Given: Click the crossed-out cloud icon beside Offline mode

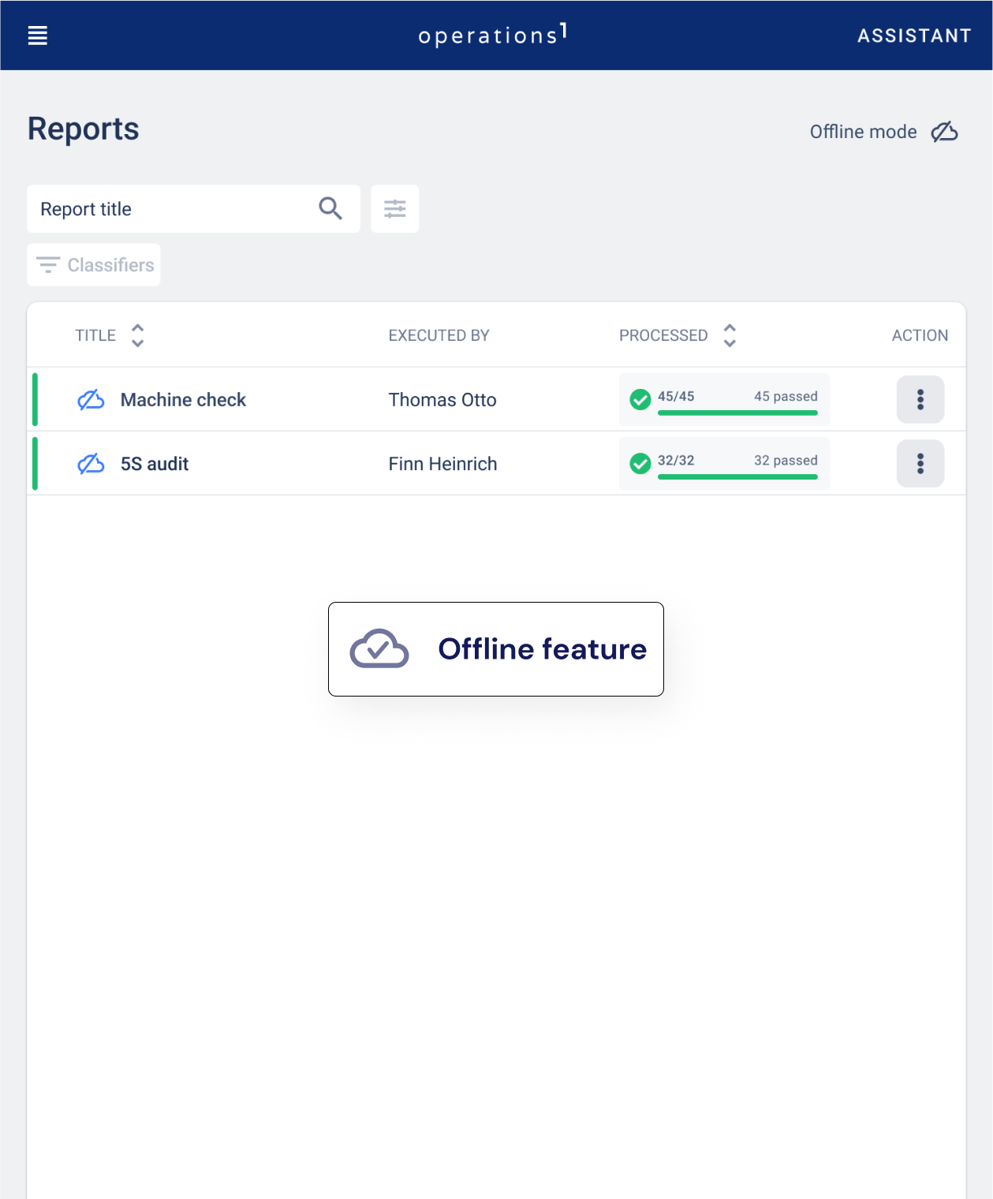Looking at the screenshot, I should [x=944, y=132].
